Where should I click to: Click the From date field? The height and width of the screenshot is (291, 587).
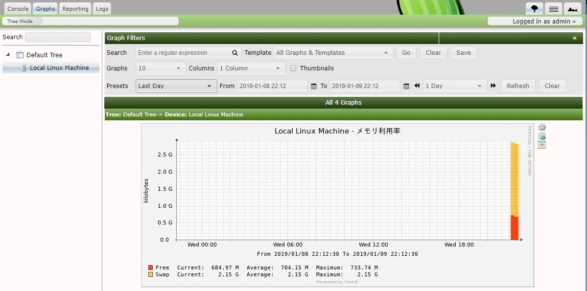[273, 86]
